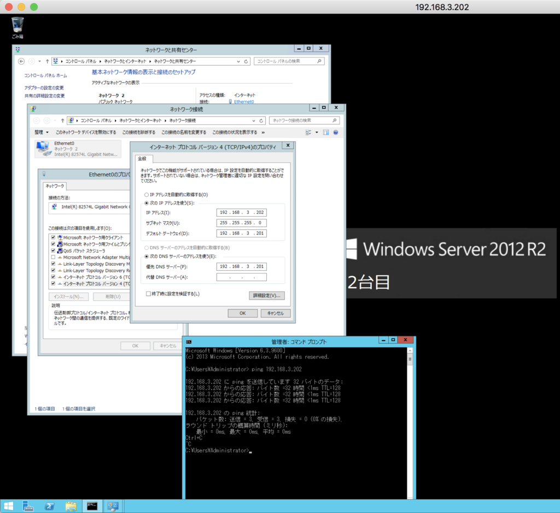Open アダプターの設定の変更 link
The width and height of the screenshot is (560, 513).
pyautogui.click(x=44, y=88)
